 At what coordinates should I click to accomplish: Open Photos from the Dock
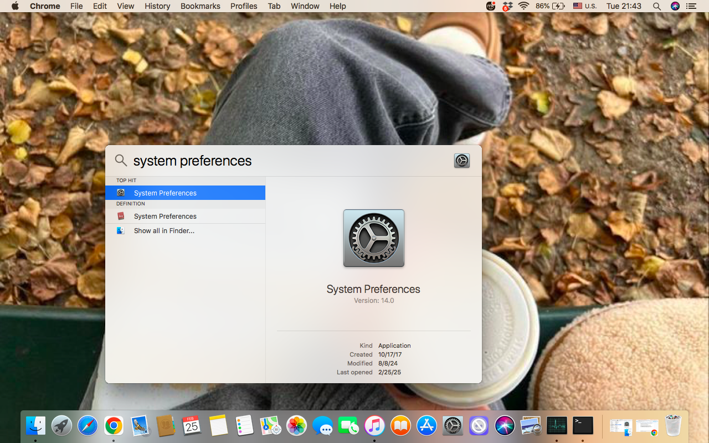click(296, 426)
